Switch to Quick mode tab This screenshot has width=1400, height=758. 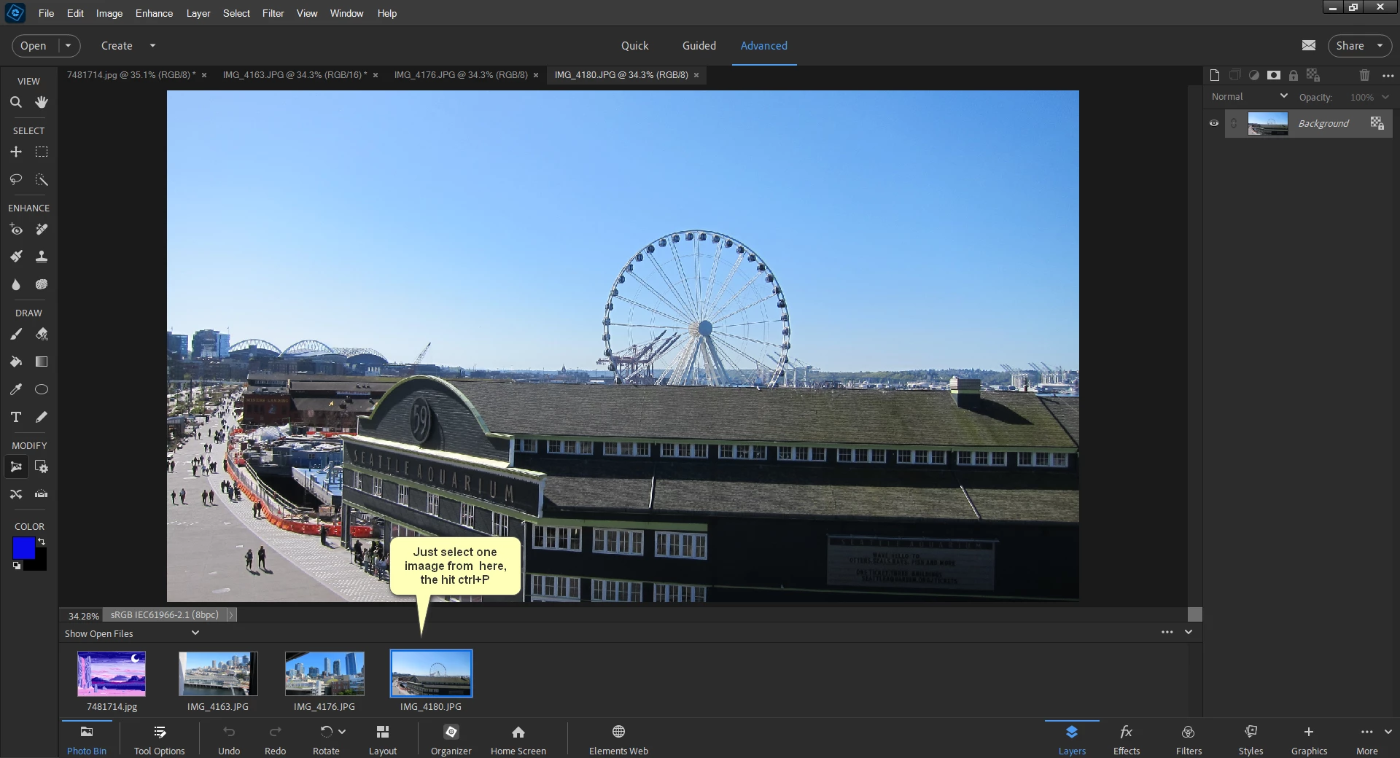634,45
